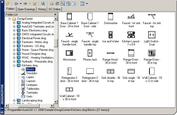
Task: Open the Favorites folder icon
Action: coord(52,4)
